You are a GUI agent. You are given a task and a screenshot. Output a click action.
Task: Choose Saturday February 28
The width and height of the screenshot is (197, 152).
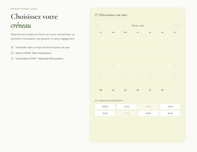click(x=162, y=90)
